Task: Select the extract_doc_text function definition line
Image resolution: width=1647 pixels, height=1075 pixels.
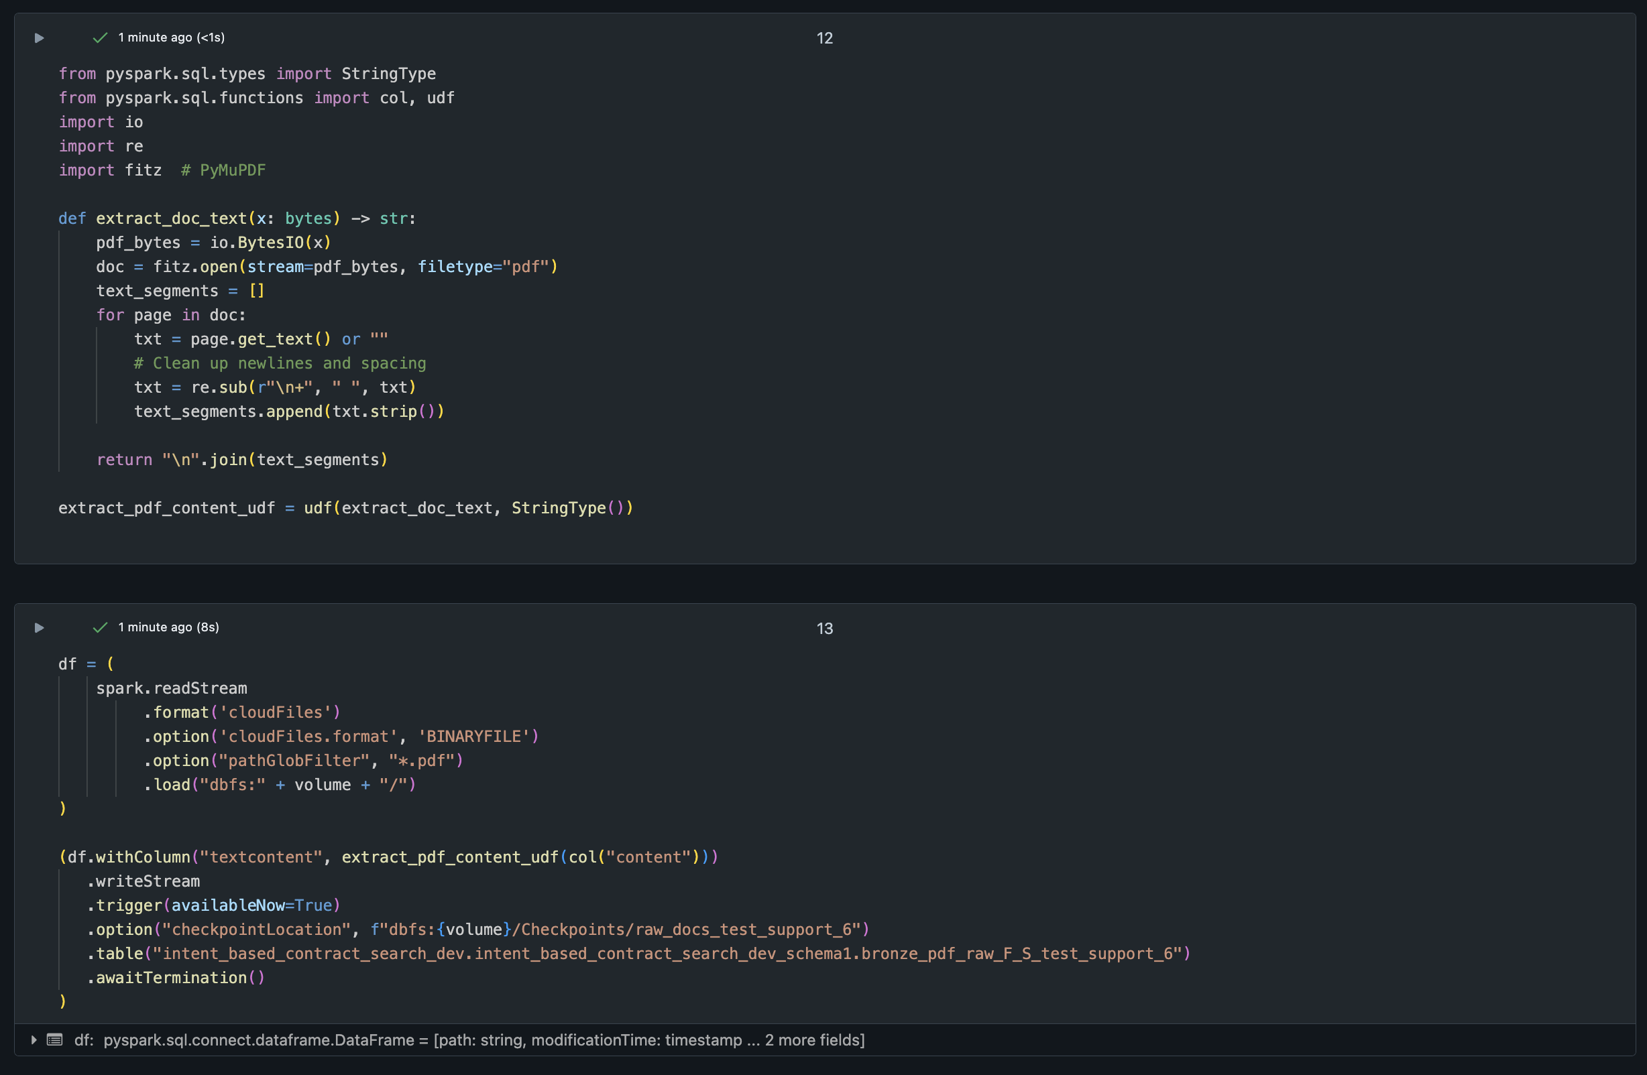Action: pos(237,218)
